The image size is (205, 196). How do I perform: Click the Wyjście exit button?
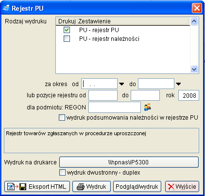tap(182, 187)
